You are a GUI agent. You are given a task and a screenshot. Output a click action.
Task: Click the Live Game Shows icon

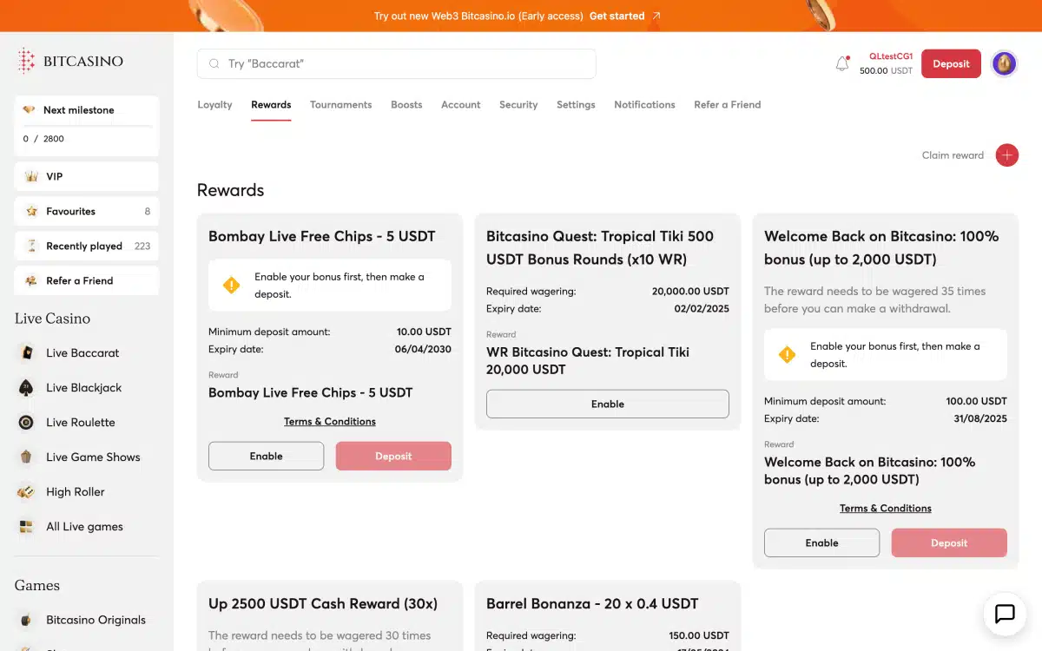26,457
